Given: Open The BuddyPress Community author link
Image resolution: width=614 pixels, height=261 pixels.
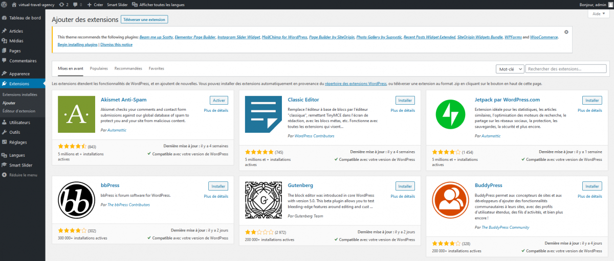Looking at the screenshot, I should click(506, 227).
